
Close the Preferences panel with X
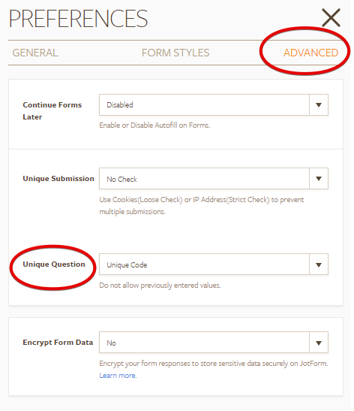tap(331, 17)
